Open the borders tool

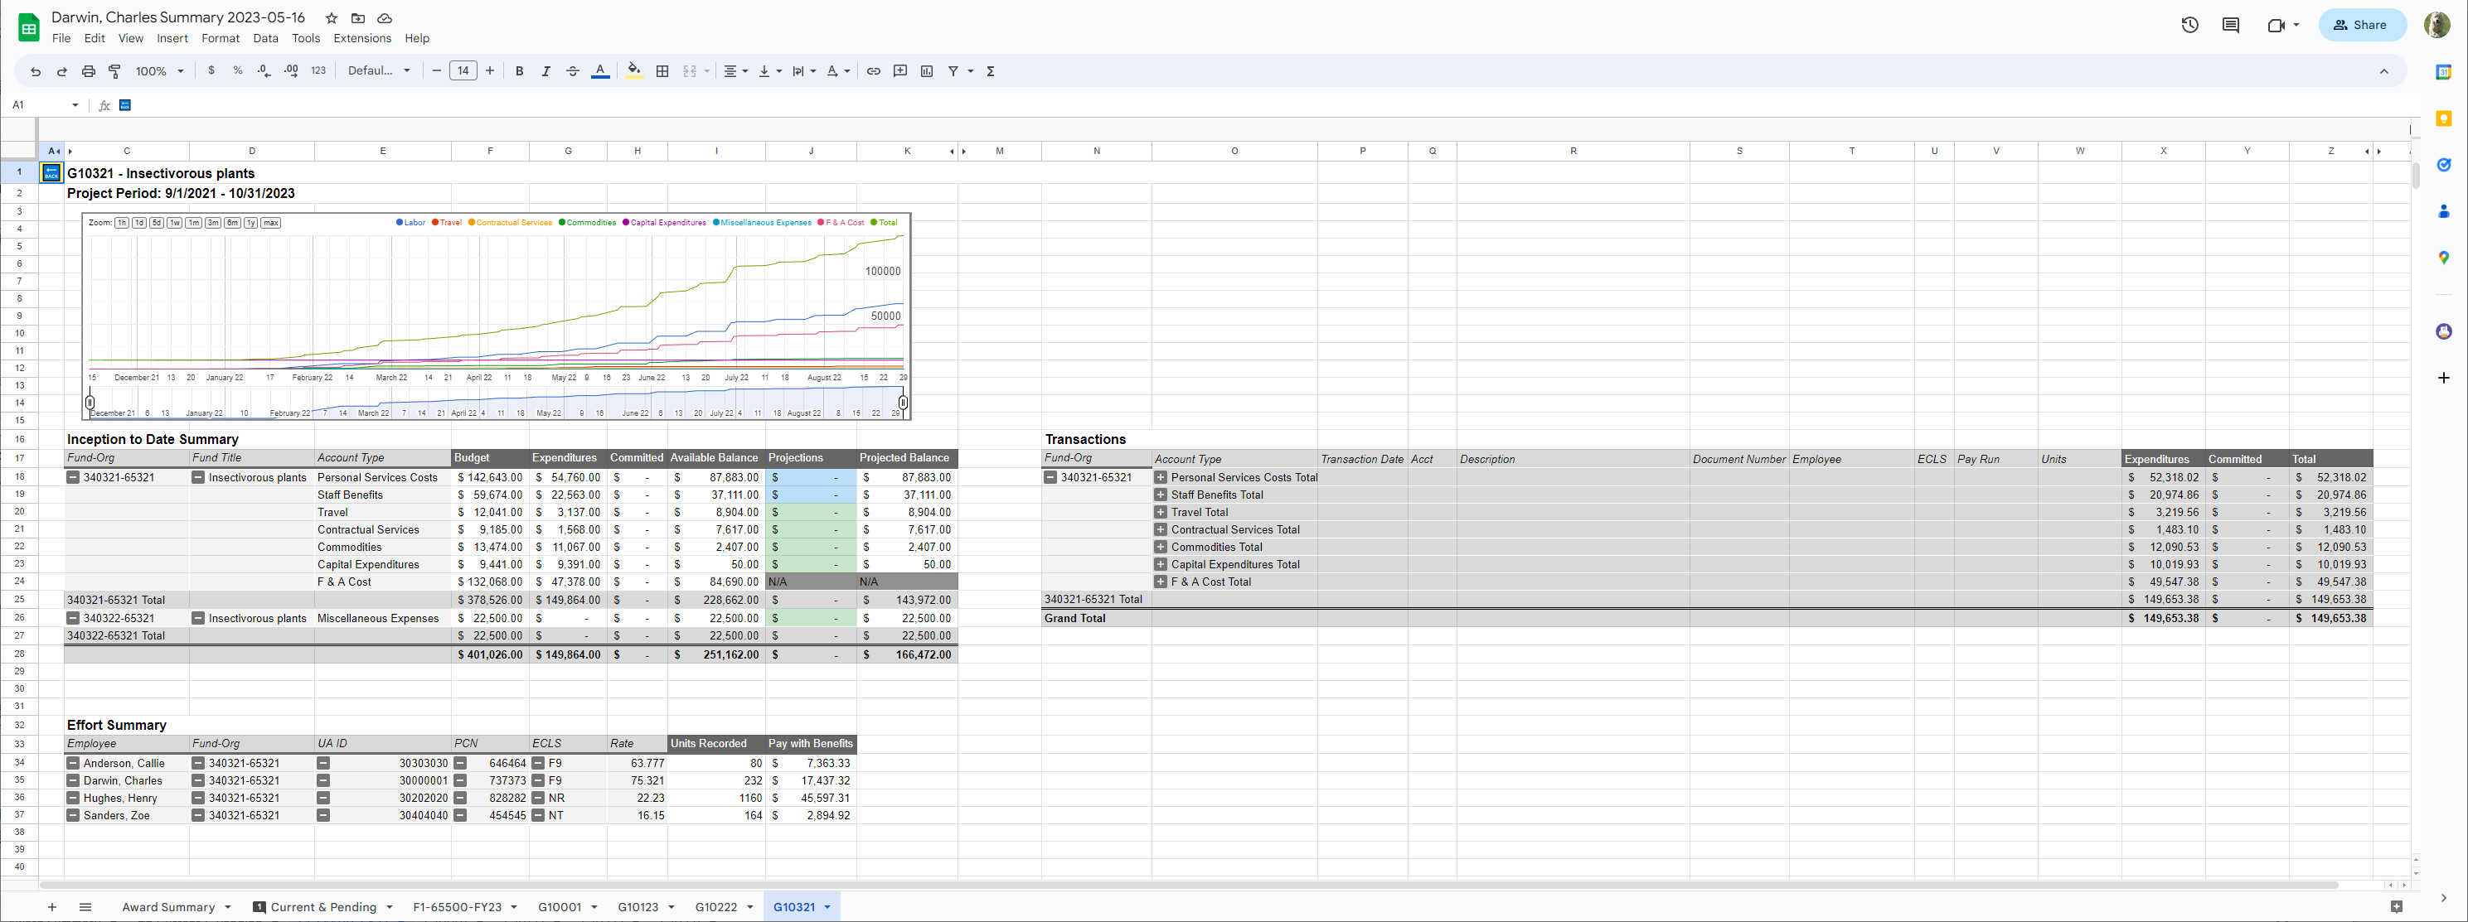point(662,71)
